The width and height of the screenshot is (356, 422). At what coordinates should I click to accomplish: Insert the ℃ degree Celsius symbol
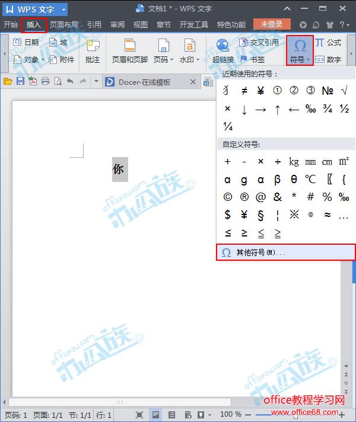(310, 179)
